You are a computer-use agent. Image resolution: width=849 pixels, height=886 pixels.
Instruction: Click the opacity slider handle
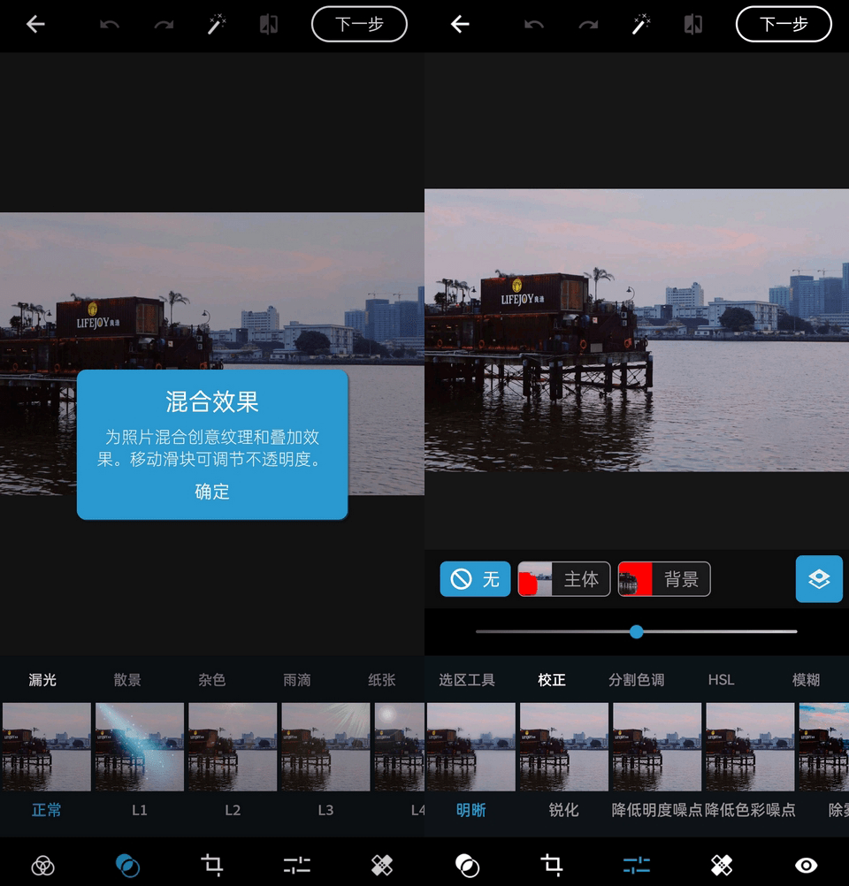pos(636,631)
